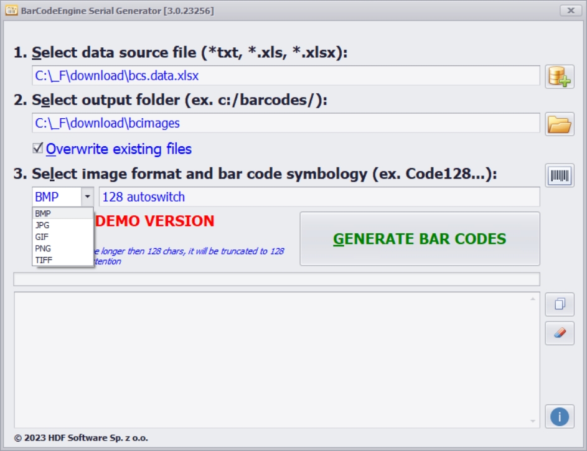Viewport: 587px width, 451px height.
Task: Click the 128 autoswitch symbology field
Action: click(x=319, y=197)
